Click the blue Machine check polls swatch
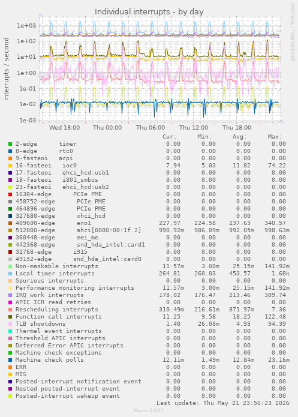The width and height of the screenshot is (298, 417). 10,360
